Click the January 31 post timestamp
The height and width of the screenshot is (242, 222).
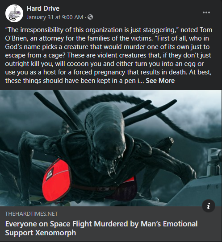click(x=55, y=17)
